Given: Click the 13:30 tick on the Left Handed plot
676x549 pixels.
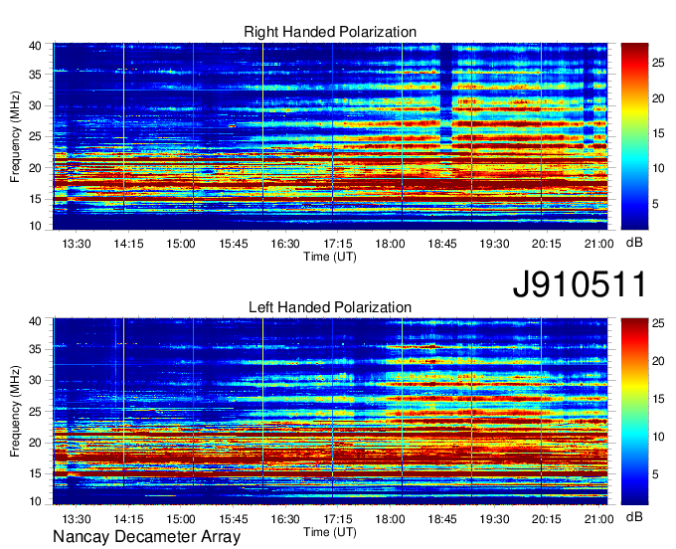Looking at the screenshot, I should (77, 519).
